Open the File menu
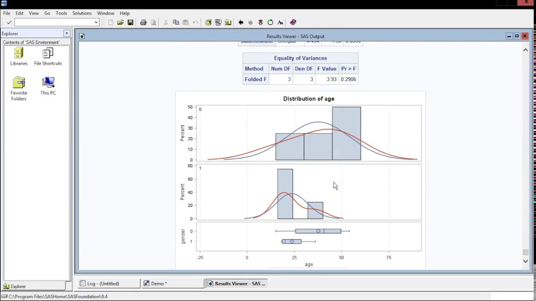 coord(7,13)
